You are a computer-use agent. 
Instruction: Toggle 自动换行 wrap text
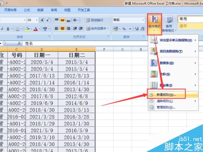(x=95, y=20)
